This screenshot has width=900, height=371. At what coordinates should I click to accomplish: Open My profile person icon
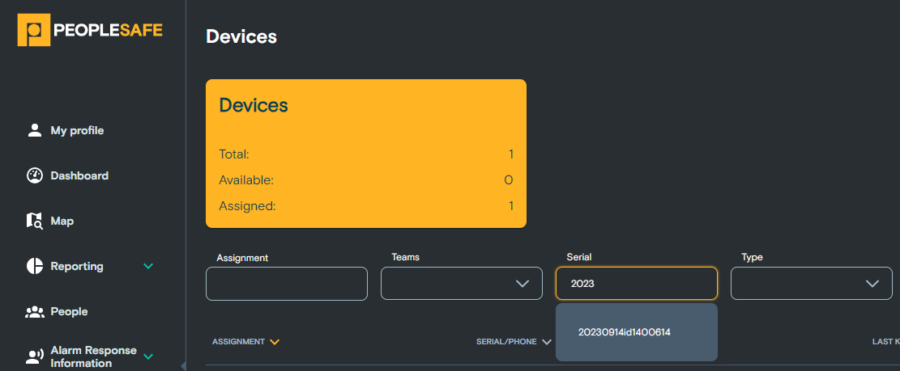(35, 131)
